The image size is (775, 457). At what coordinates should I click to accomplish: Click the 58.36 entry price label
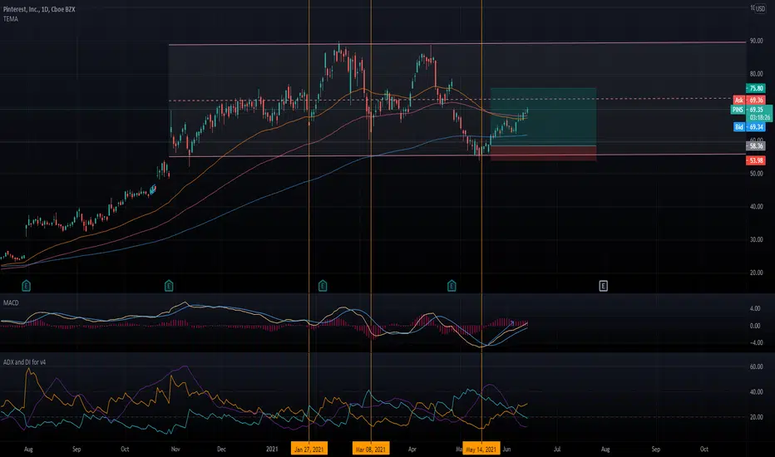756,146
